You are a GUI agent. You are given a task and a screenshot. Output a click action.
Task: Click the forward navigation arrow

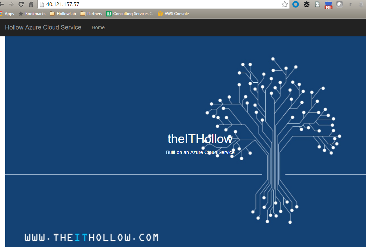[11, 4]
